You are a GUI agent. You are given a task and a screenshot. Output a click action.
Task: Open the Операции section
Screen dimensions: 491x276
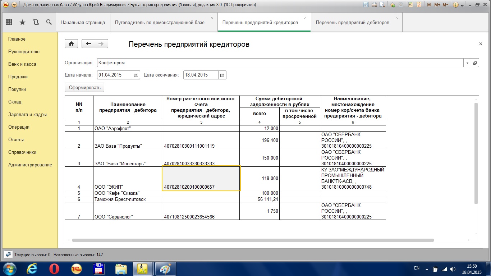point(19,127)
